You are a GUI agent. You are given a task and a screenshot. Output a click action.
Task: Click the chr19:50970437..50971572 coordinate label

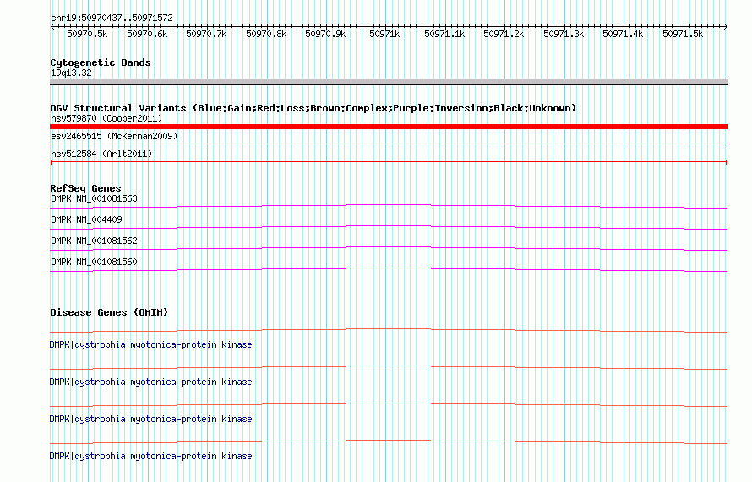[x=112, y=18]
